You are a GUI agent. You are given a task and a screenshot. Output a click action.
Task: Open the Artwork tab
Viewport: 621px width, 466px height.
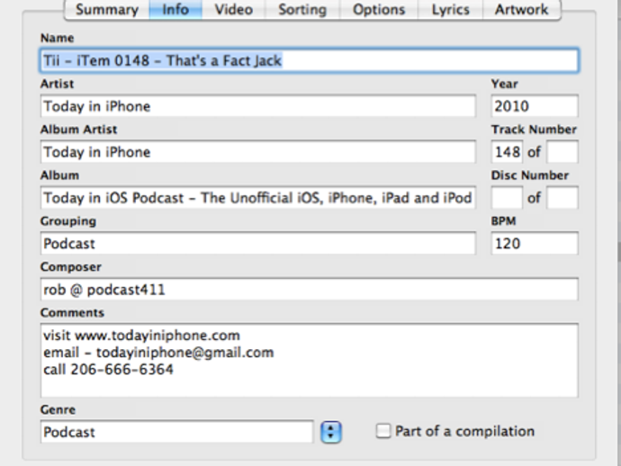coord(522,10)
